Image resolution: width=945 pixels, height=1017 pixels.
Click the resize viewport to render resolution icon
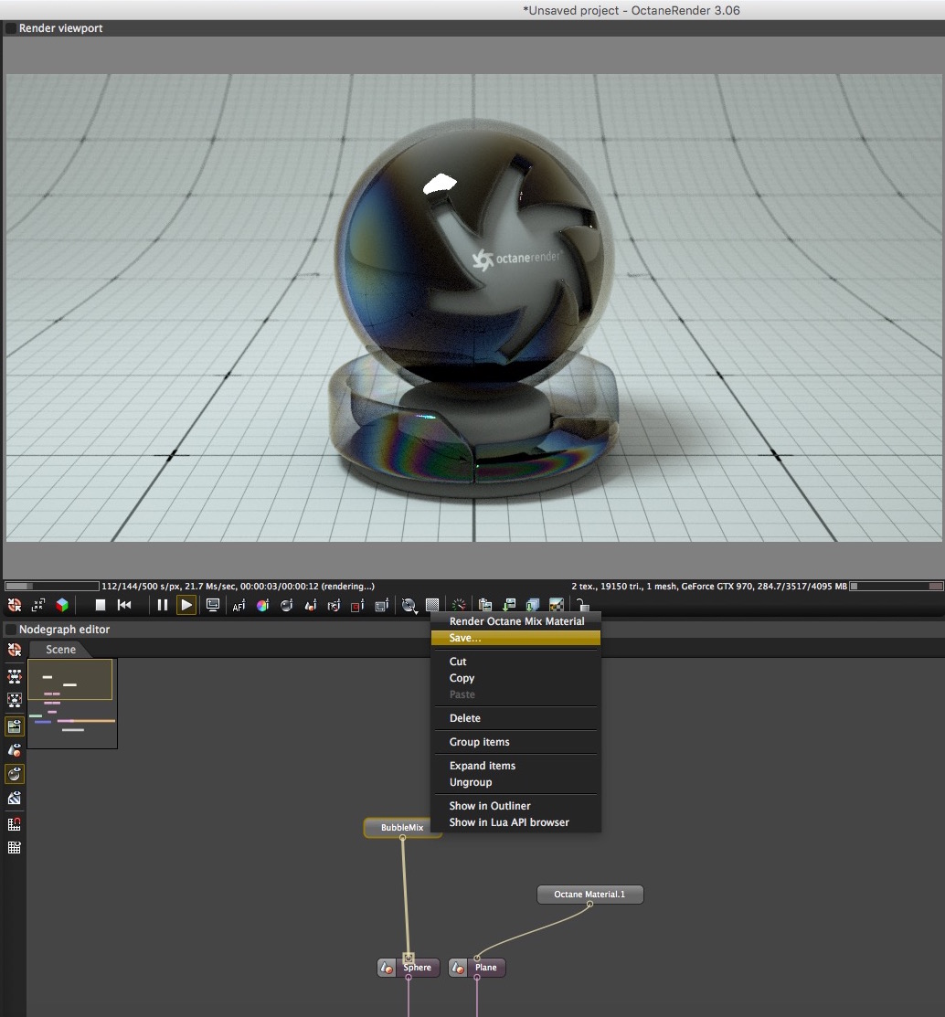[38, 605]
